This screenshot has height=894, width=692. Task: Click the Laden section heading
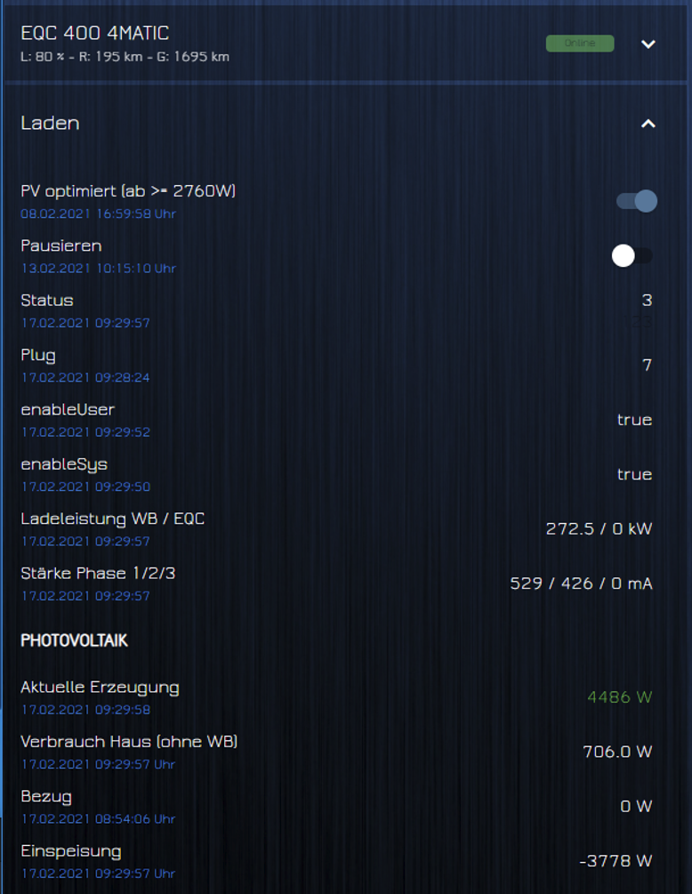pyautogui.click(x=50, y=123)
